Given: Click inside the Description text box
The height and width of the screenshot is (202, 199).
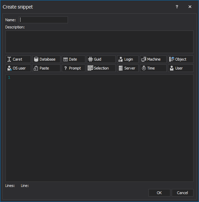Looking at the screenshot, I should [x=99, y=42].
